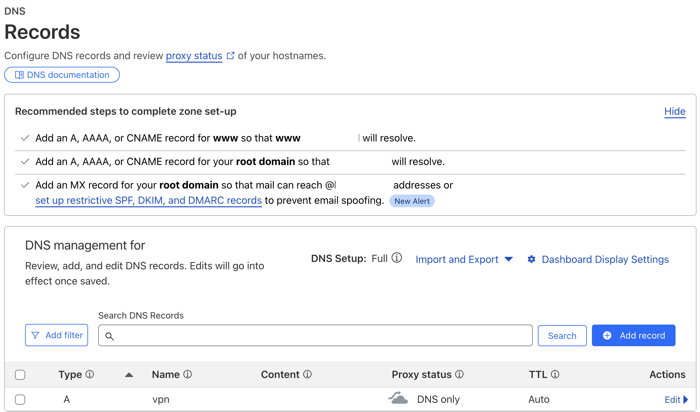Screen dimensions: 700x412
Task: Open the SPF, DKIM, and DMARC records link
Action: (x=148, y=200)
